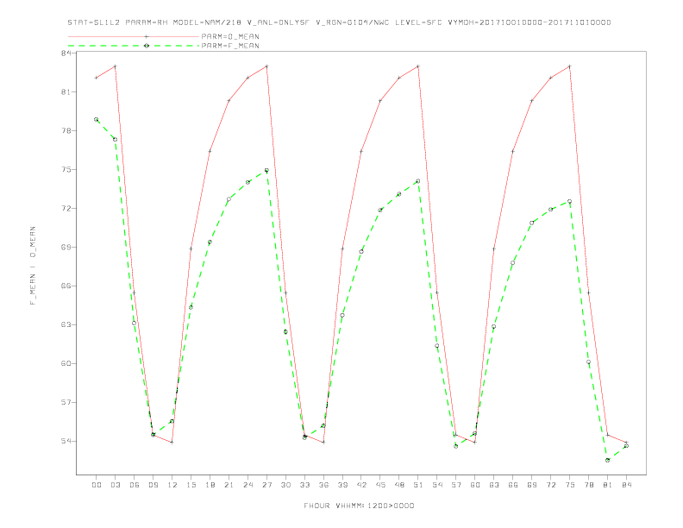Click the x-axis forecast hour label 24
Screen dimensions: 683x528
tap(248, 485)
